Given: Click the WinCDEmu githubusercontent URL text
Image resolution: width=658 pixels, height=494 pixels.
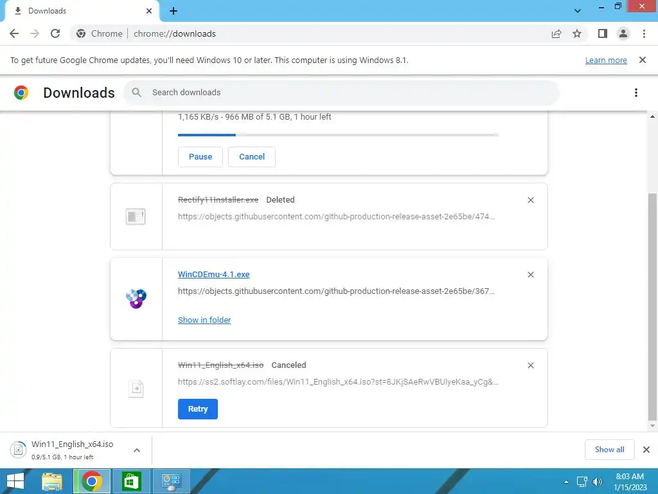Looking at the screenshot, I should (x=336, y=291).
